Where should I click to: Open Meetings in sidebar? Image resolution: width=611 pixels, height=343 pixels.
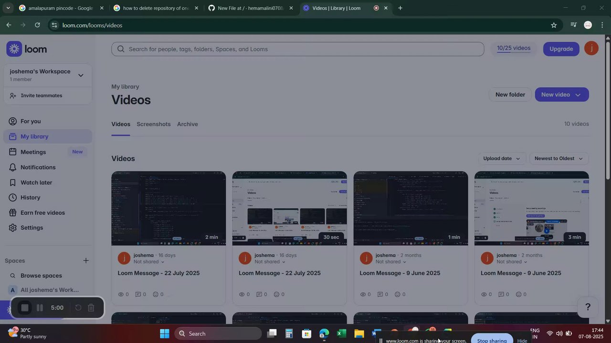pos(33,152)
